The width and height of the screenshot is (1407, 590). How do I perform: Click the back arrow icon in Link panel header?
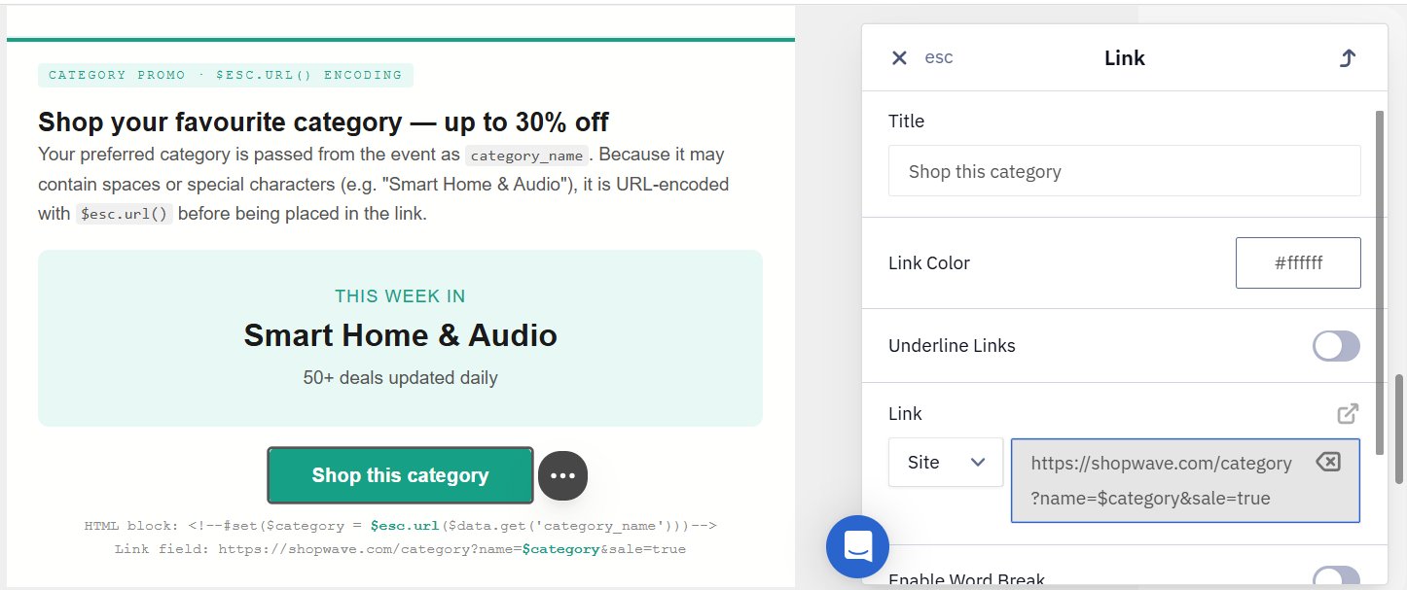1348,58
